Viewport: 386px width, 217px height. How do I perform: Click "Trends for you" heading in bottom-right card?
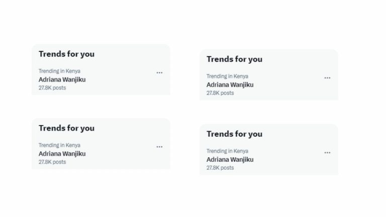(x=234, y=134)
